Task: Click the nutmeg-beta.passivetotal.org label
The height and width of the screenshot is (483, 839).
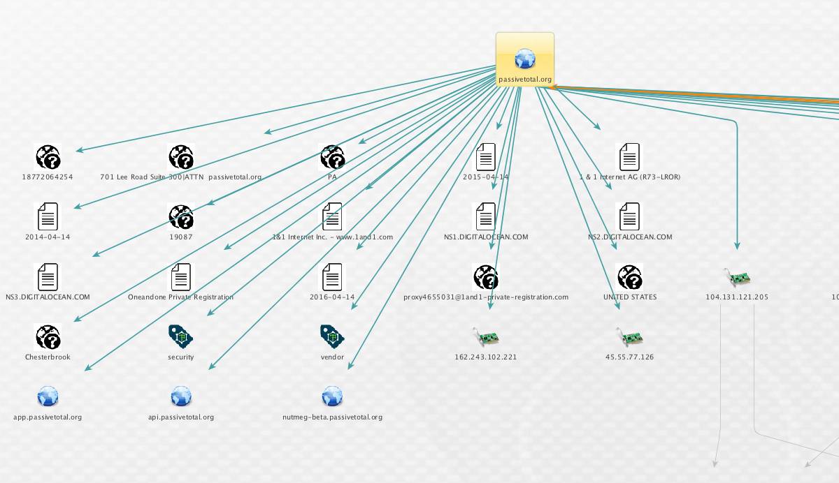Action: [x=332, y=417]
